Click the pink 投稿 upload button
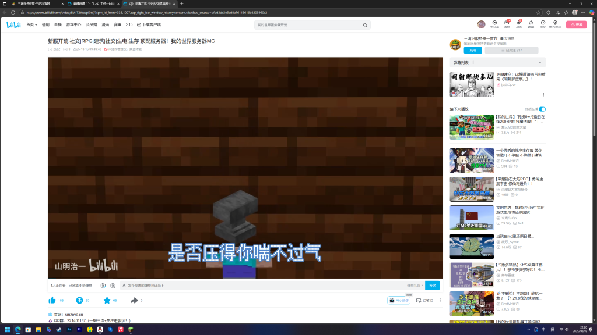The height and width of the screenshot is (335, 597). (577, 24)
